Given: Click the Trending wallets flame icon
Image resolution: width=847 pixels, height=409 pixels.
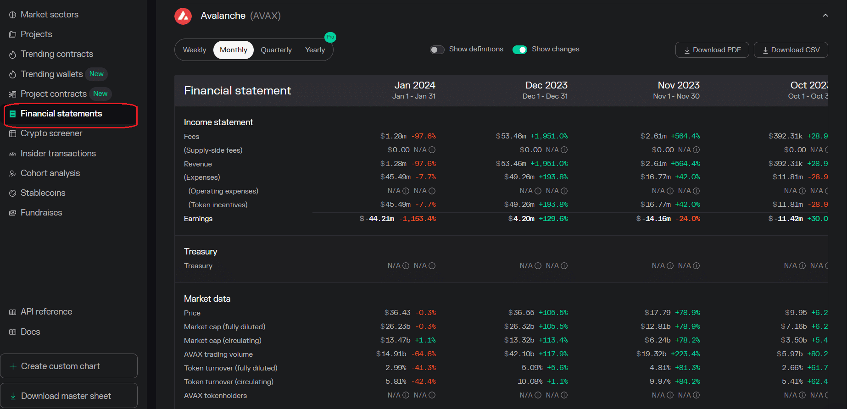Looking at the screenshot, I should point(13,74).
